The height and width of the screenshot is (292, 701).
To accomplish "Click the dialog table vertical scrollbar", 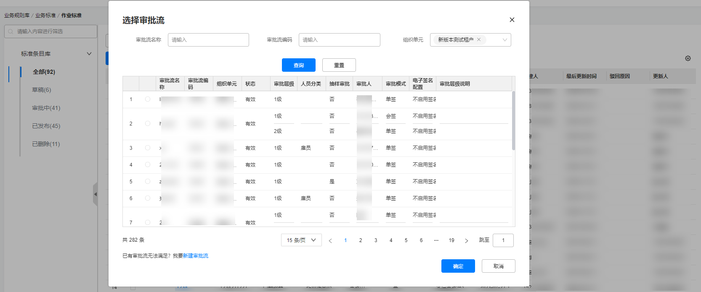I will click(513, 121).
